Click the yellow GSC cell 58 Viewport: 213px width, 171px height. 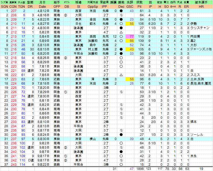point(130,79)
